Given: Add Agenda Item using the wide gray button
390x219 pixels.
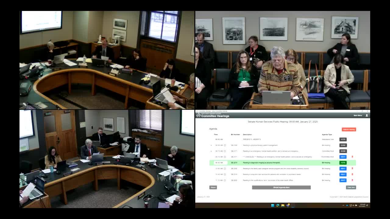Looking at the screenshot, I should click(281, 187).
